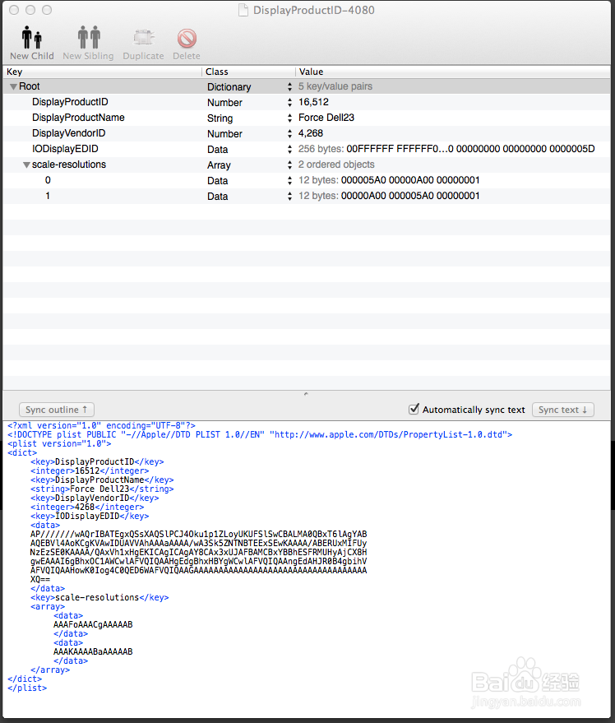Click the New Child toolbar icon
Screen dimensions: 615x723
pos(32,38)
